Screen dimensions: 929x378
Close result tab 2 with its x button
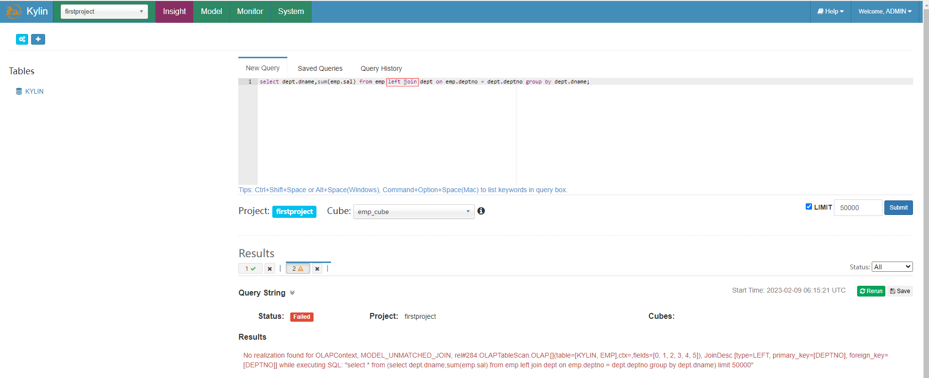tap(317, 268)
